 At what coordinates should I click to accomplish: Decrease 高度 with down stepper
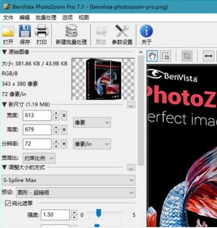tap(56, 132)
